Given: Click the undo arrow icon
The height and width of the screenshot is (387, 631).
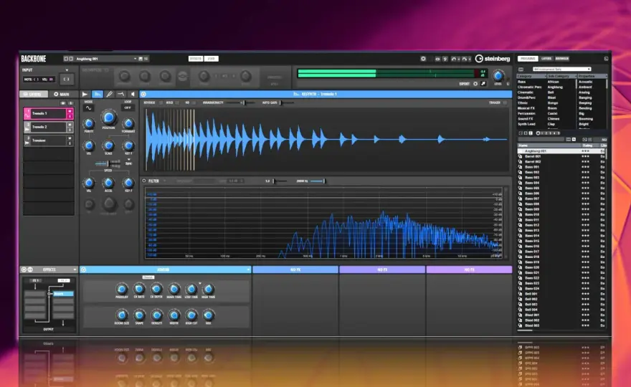Looking at the screenshot, I should click(453, 59).
